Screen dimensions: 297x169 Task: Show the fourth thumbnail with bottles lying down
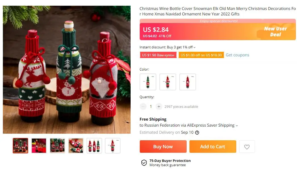(x=76, y=146)
